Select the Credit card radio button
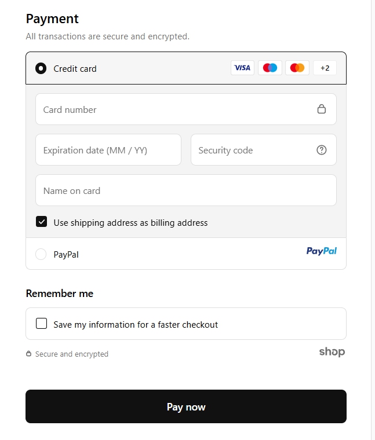Viewport: 375px width, 440px height. pos(41,68)
